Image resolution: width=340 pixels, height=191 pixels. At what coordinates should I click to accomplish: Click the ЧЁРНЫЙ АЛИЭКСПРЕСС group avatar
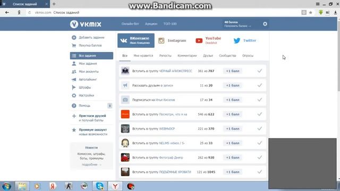[125, 71]
